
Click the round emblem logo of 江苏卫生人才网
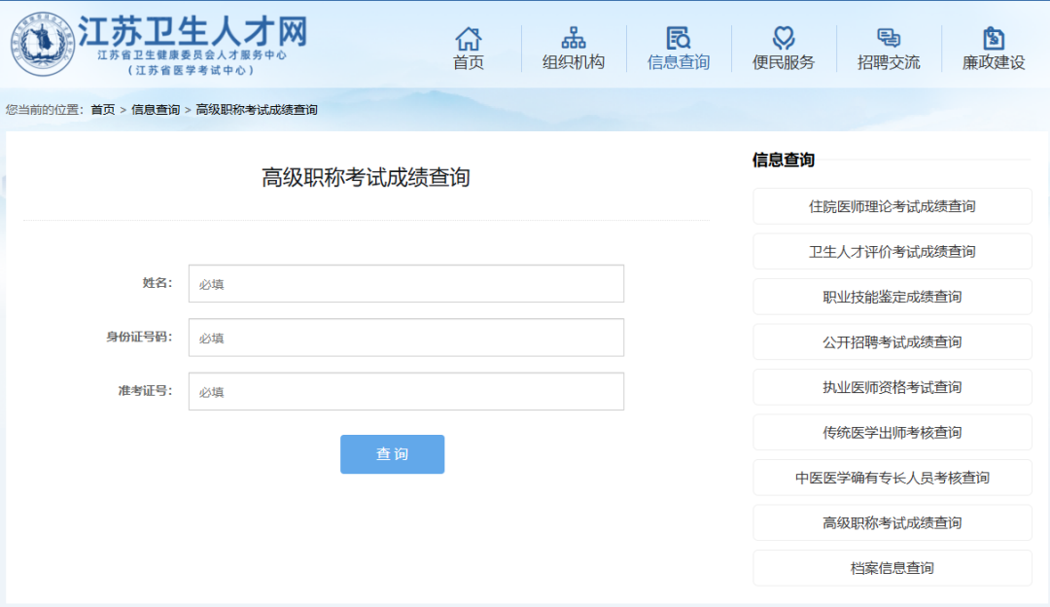42,44
